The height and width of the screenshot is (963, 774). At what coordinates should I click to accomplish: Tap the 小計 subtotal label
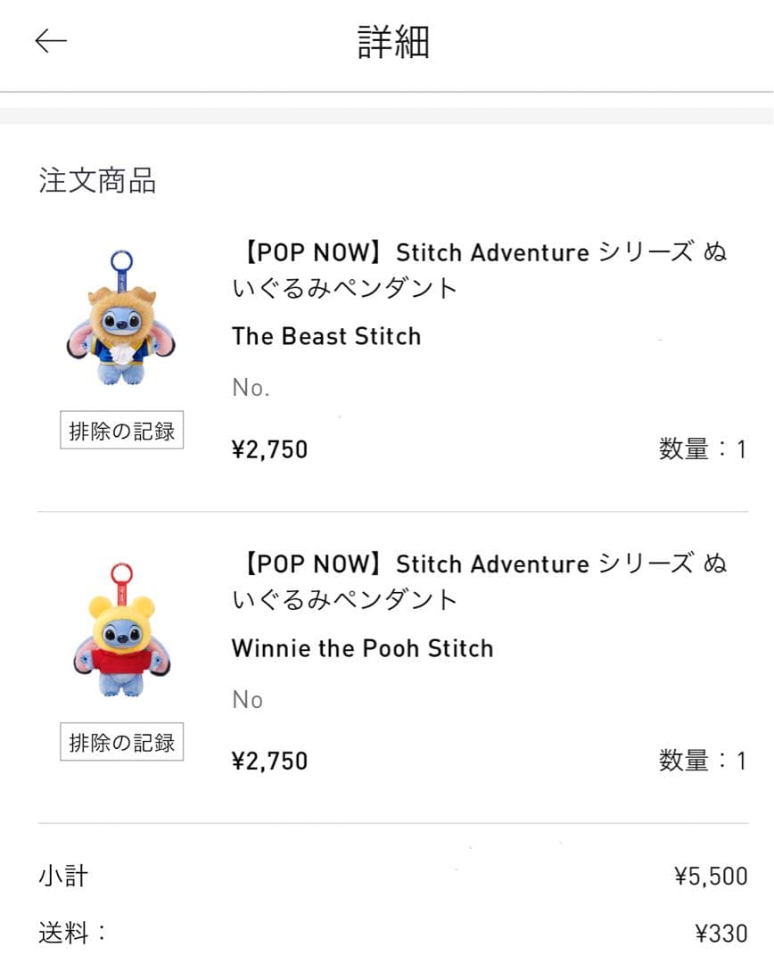point(63,876)
